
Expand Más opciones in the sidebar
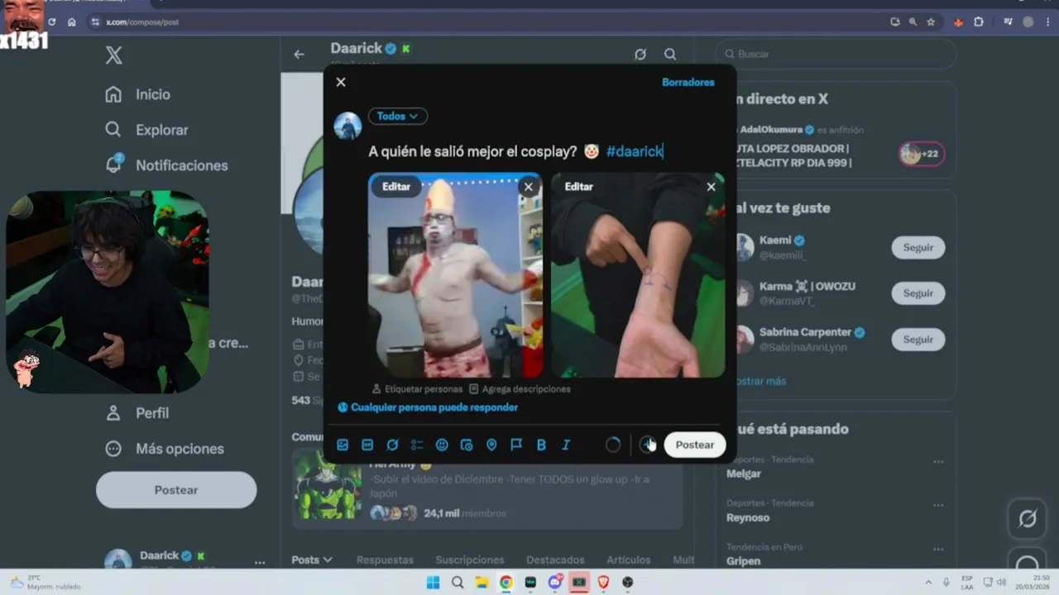[x=165, y=449]
